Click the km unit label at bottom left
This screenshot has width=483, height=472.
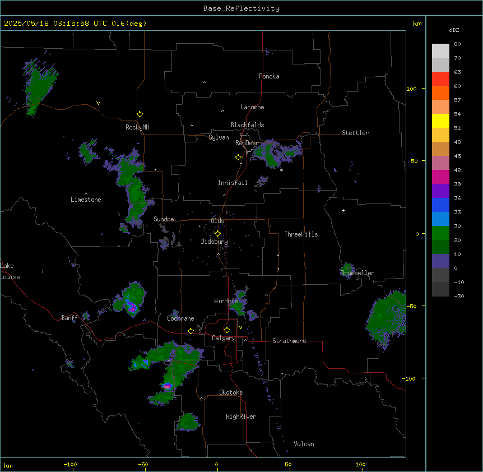[8, 466]
